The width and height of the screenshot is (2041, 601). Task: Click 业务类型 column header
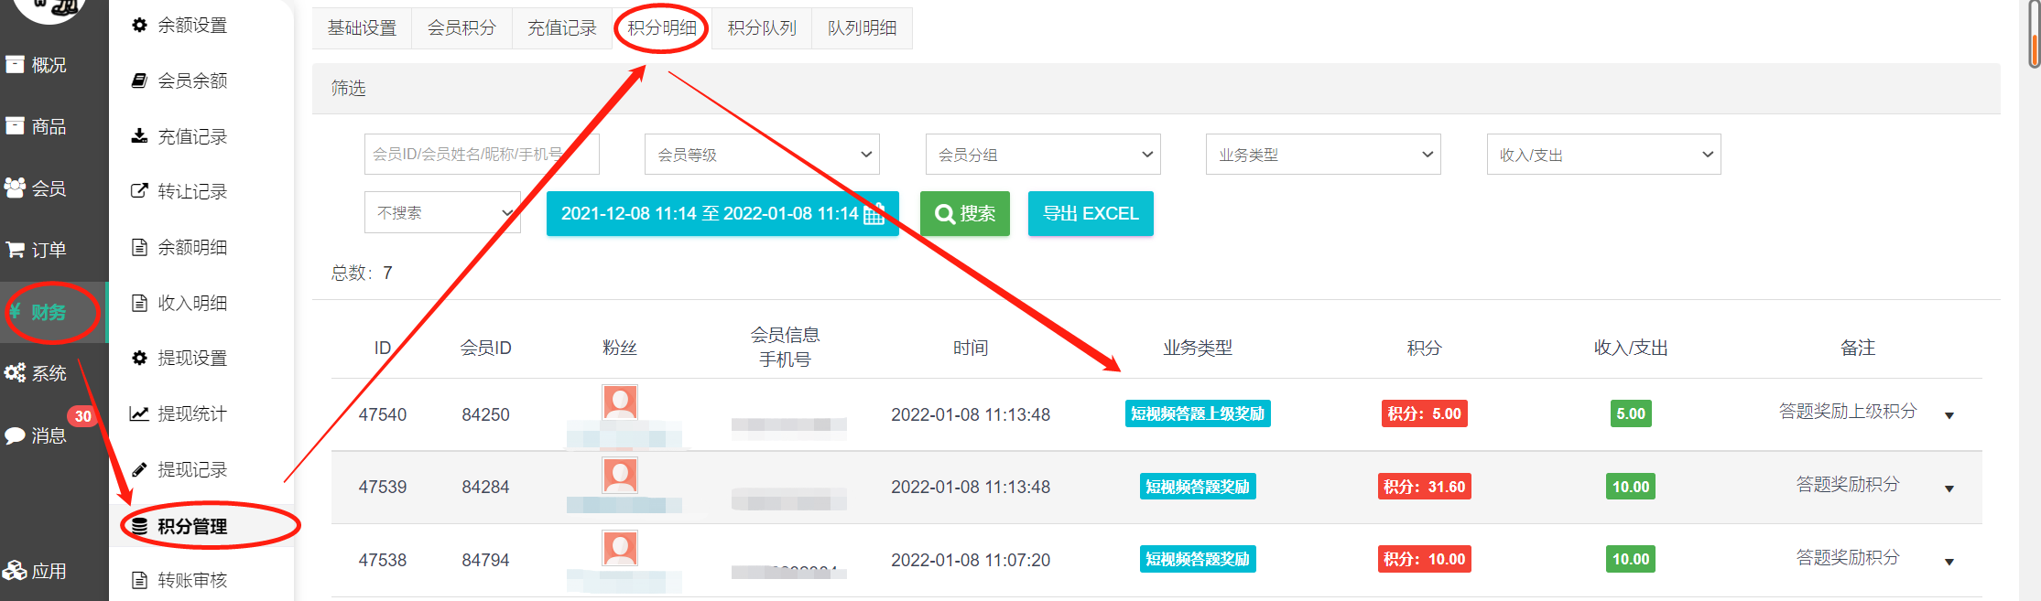pyautogui.click(x=1198, y=348)
